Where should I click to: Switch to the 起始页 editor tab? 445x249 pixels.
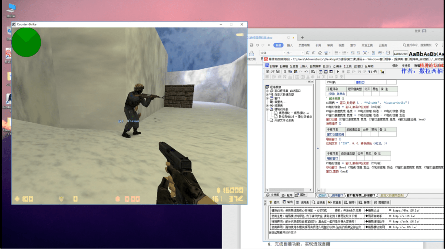[322, 195]
